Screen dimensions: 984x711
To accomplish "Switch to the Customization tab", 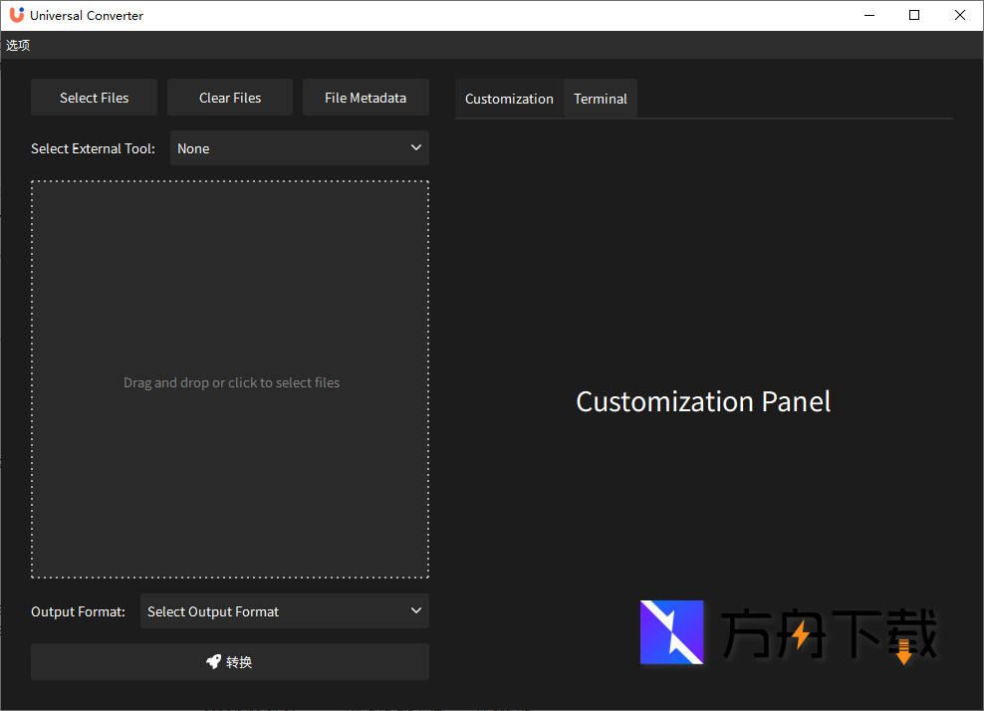I will click(509, 99).
